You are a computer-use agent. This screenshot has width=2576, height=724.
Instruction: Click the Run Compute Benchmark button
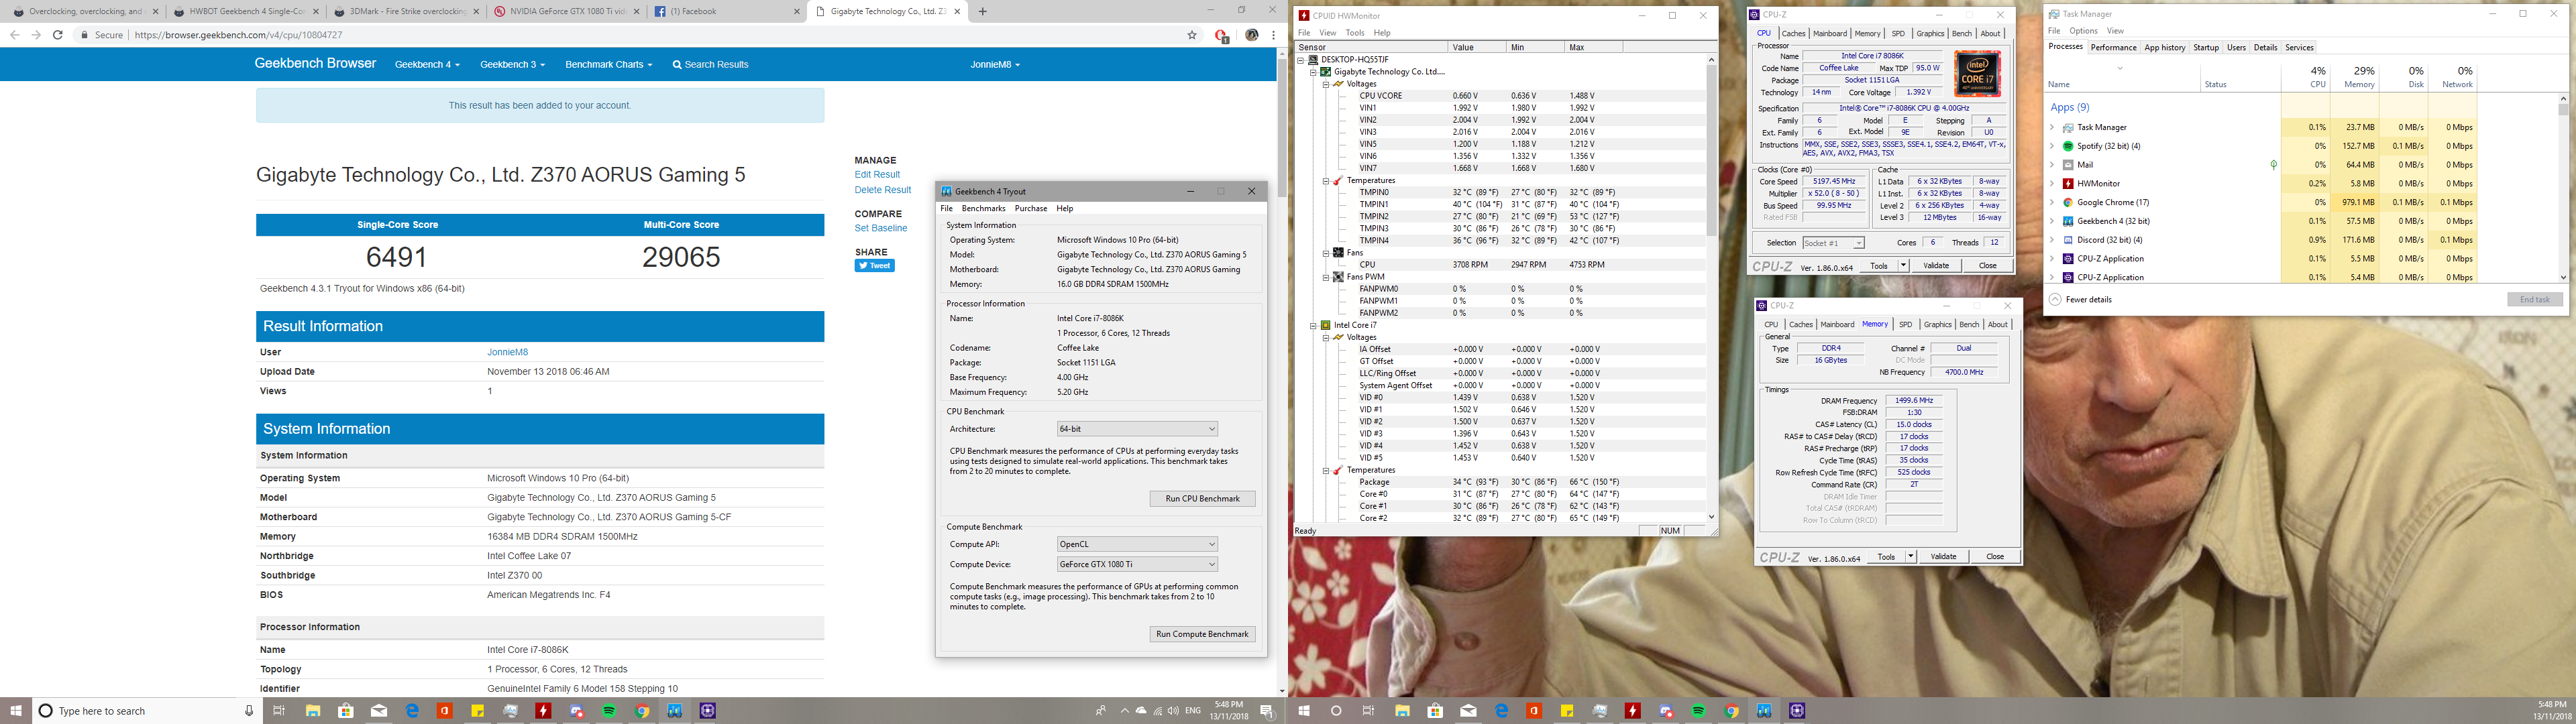pyautogui.click(x=1202, y=634)
